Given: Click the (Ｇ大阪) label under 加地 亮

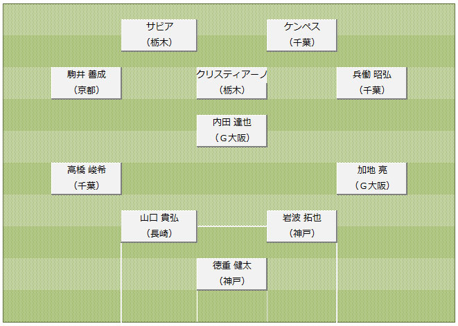Looking at the screenshot, I should click(372, 185).
